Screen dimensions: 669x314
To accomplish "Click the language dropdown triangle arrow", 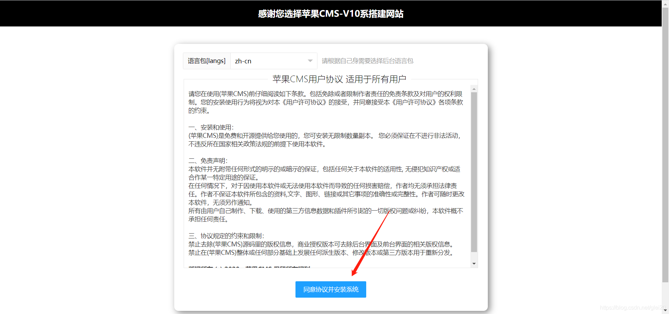I will click(x=310, y=61).
